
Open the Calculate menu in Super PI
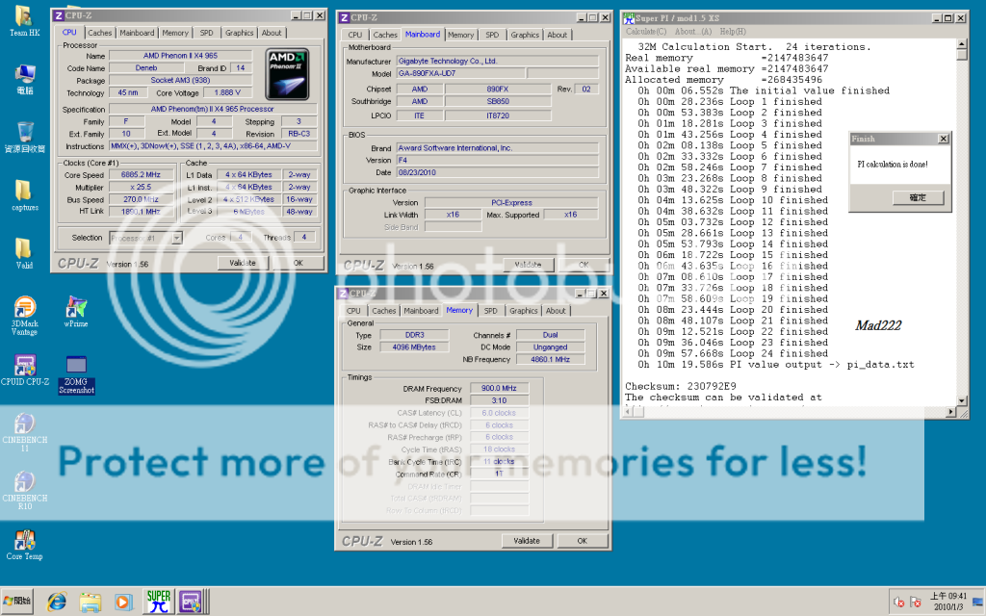[647, 32]
